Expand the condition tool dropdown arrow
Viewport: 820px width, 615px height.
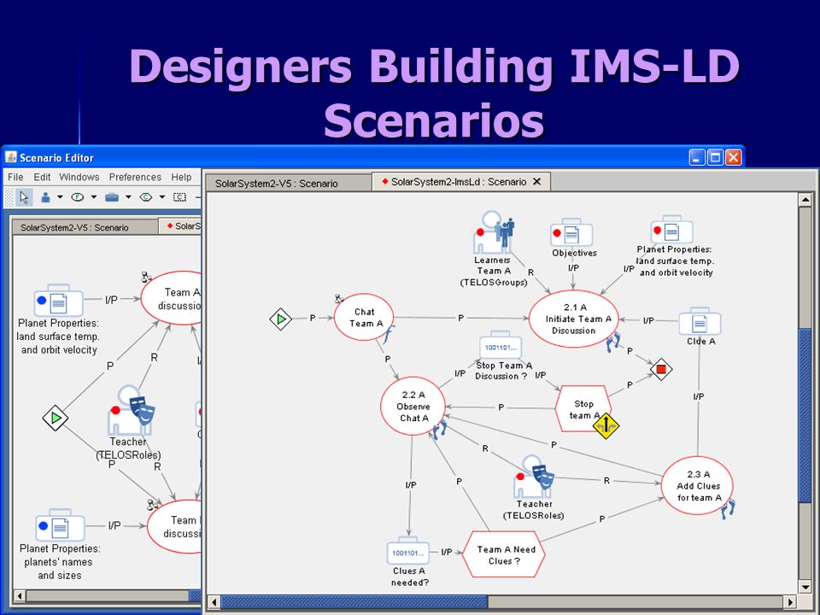click(162, 197)
